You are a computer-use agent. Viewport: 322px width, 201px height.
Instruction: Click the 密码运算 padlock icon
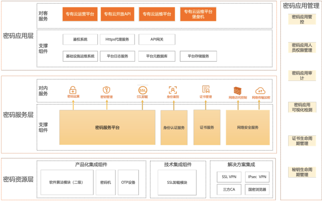pyautogui.click(x=73, y=90)
